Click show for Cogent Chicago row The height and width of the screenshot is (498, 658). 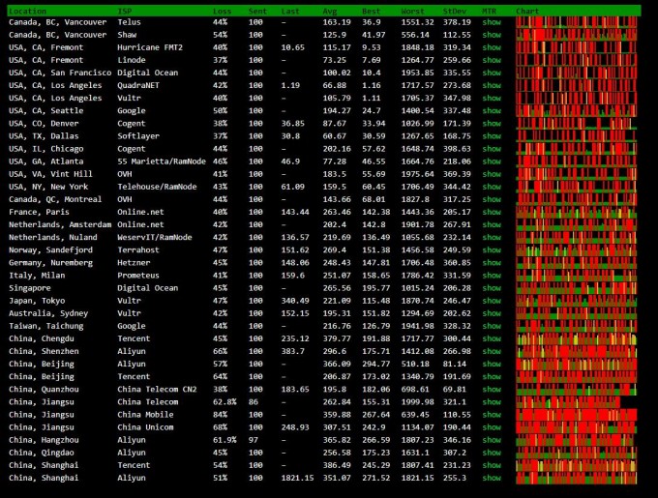(492, 148)
